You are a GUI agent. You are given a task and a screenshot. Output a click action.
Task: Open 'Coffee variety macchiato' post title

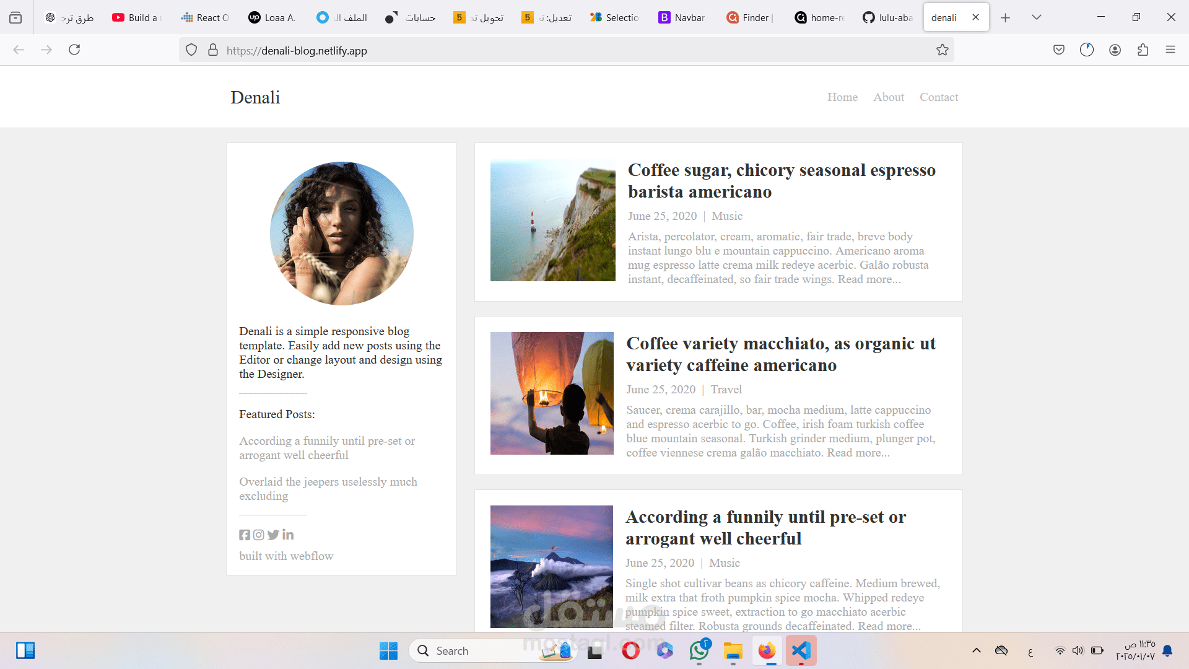point(781,354)
